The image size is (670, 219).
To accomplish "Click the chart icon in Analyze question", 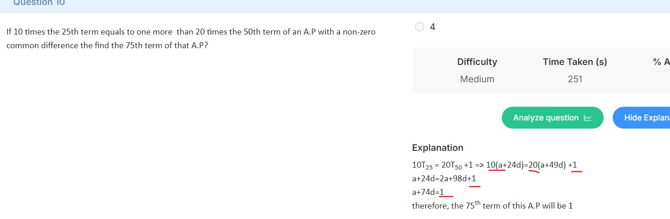I will pyautogui.click(x=588, y=118).
